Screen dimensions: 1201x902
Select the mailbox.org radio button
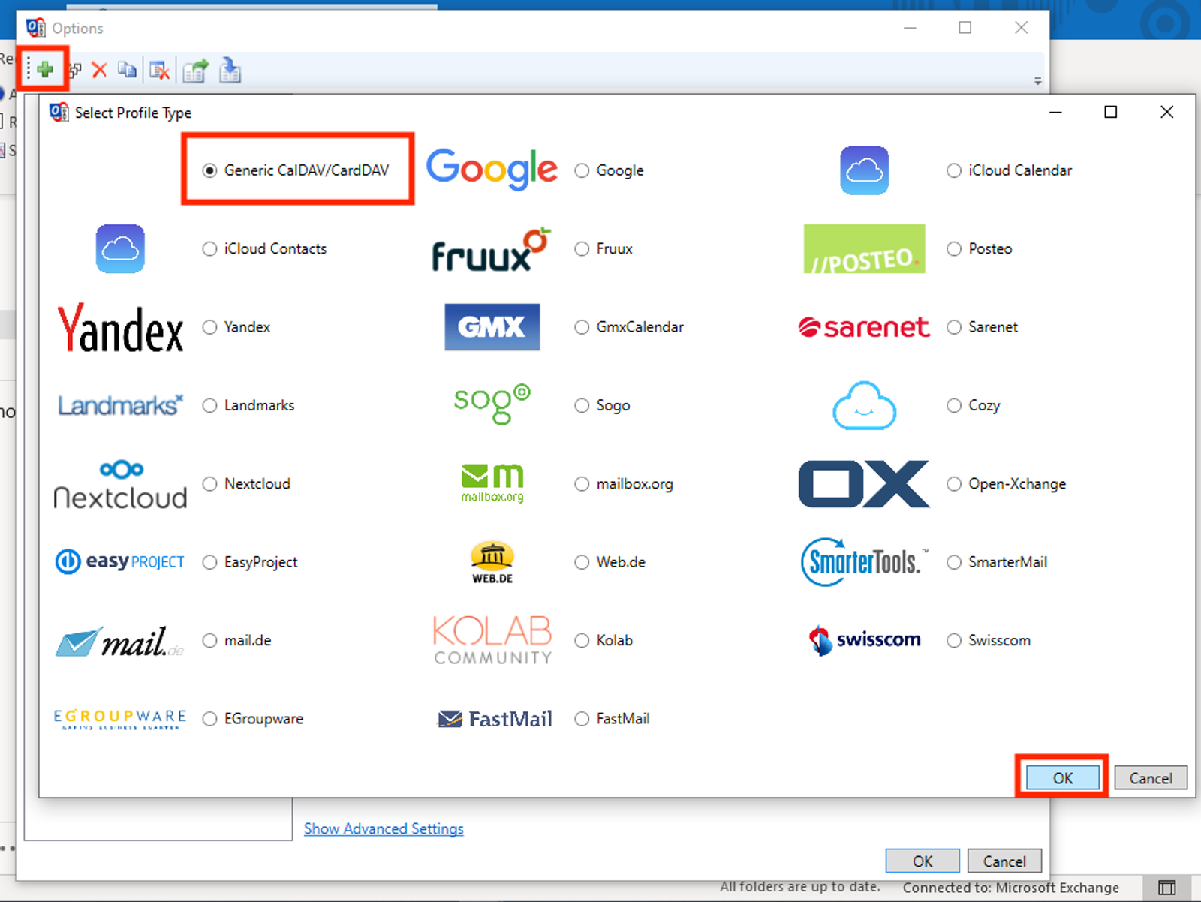[582, 484]
